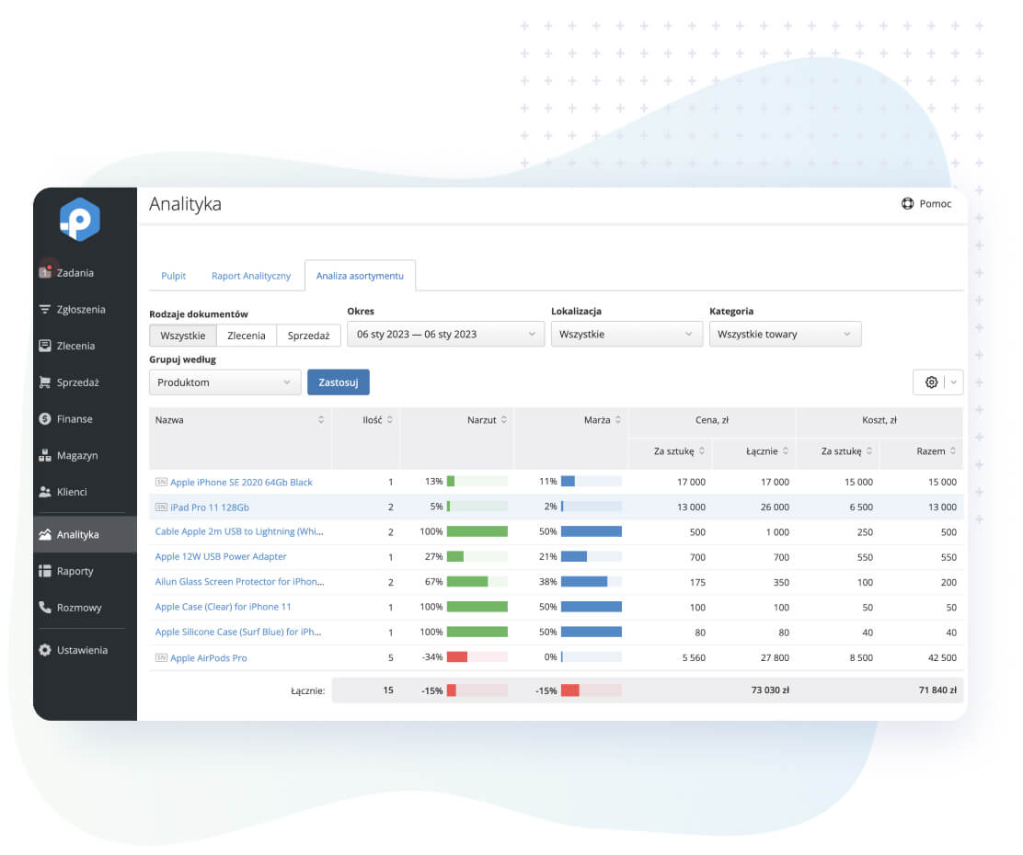1023x855 pixels.
Task: Open the Raport Analityczny tab
Action: (x=251, y=276)
